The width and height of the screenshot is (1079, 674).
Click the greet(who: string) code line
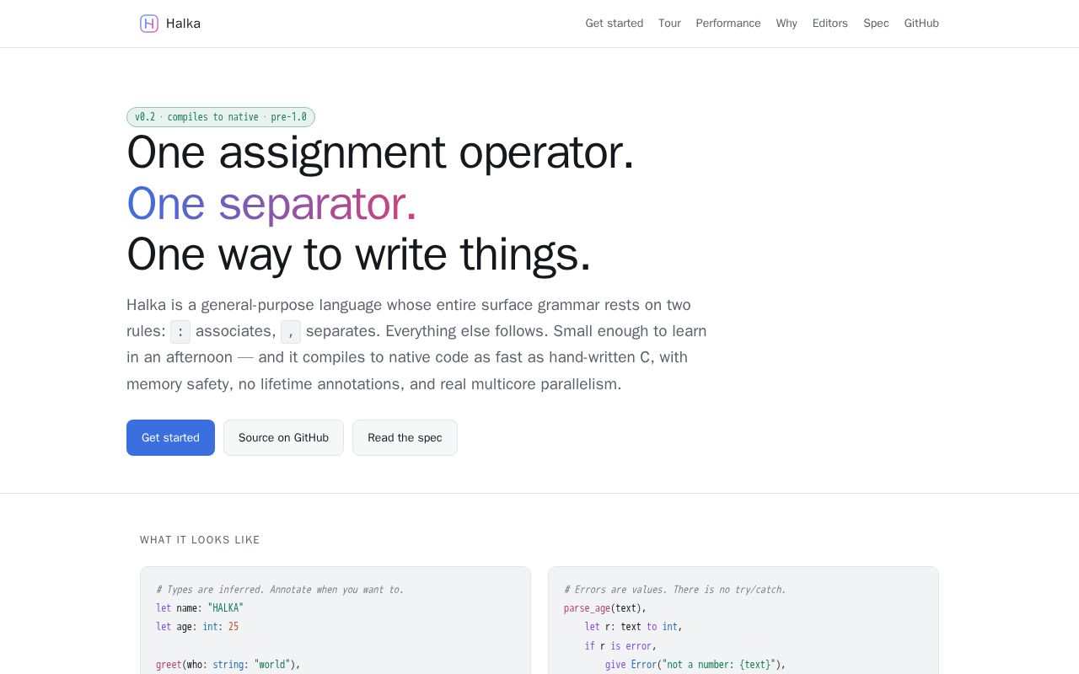[228, 664]
